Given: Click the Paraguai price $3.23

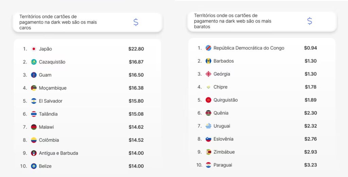Looking at the screenshot, I should [310, 165].
